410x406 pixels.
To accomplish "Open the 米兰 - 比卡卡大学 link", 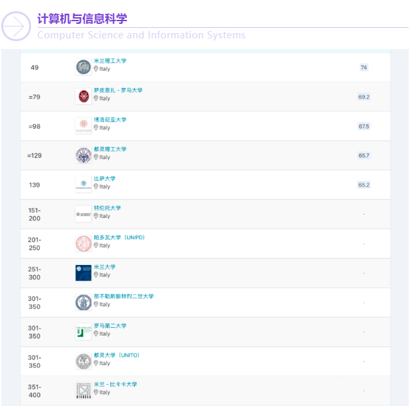I will pyautogui.click(x=116, y=384).
